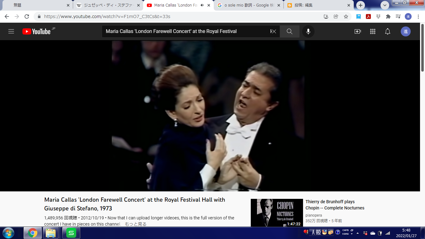Reload the current page
The height and width of the screenshot is (239, 425).
(27, 16)
